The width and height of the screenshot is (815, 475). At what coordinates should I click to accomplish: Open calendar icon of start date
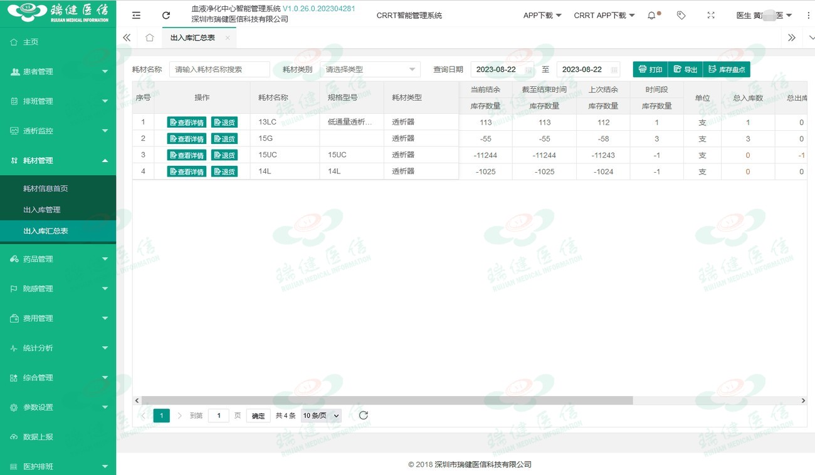point(528,69)
